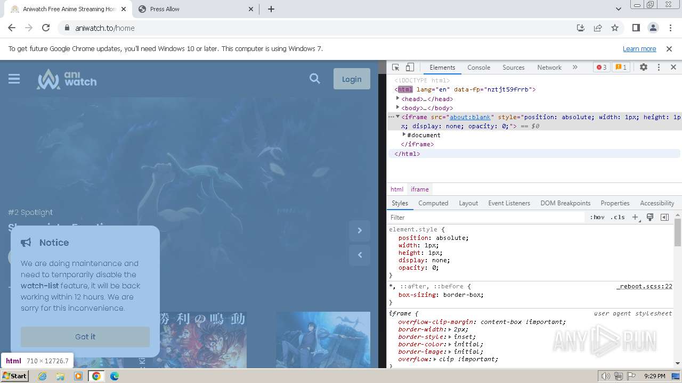682x383 pixels.
Task: Toggle the Chrome side panel
Action: (x=636, y=28)
